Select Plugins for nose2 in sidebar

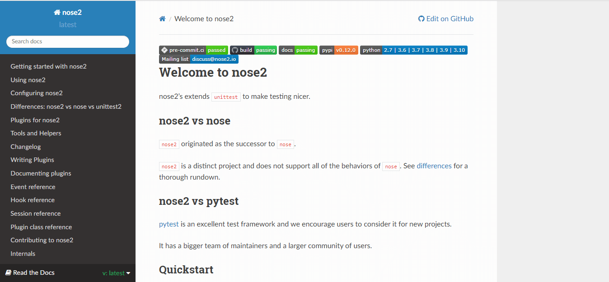[35, 120]
